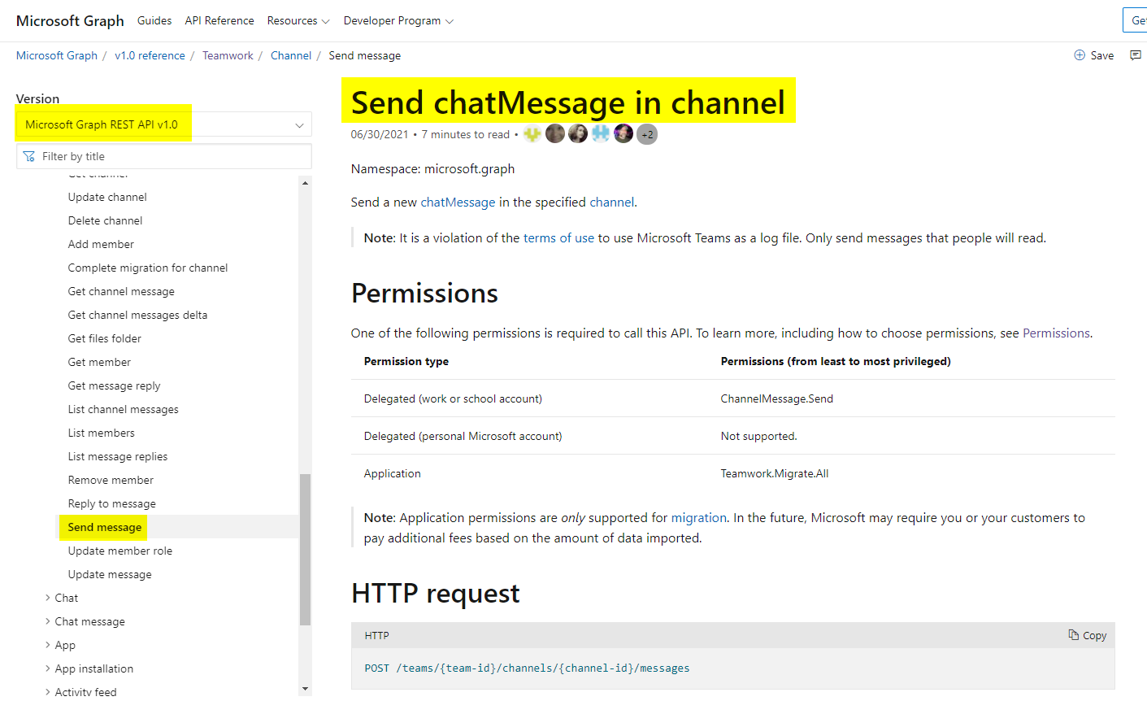Open the terms of use link
Image resolution: width=1147 pixels, height=701 pixels.
[558, 237]
